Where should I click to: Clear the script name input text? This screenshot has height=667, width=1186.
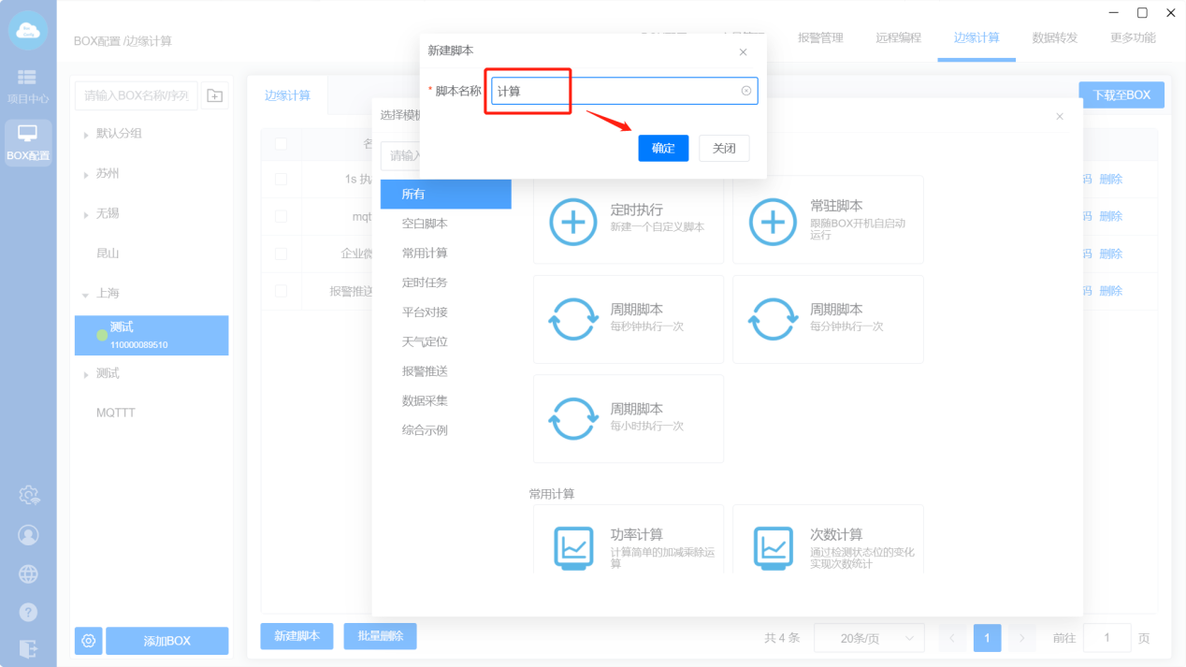pyautogui.click(x=745, y=91)
